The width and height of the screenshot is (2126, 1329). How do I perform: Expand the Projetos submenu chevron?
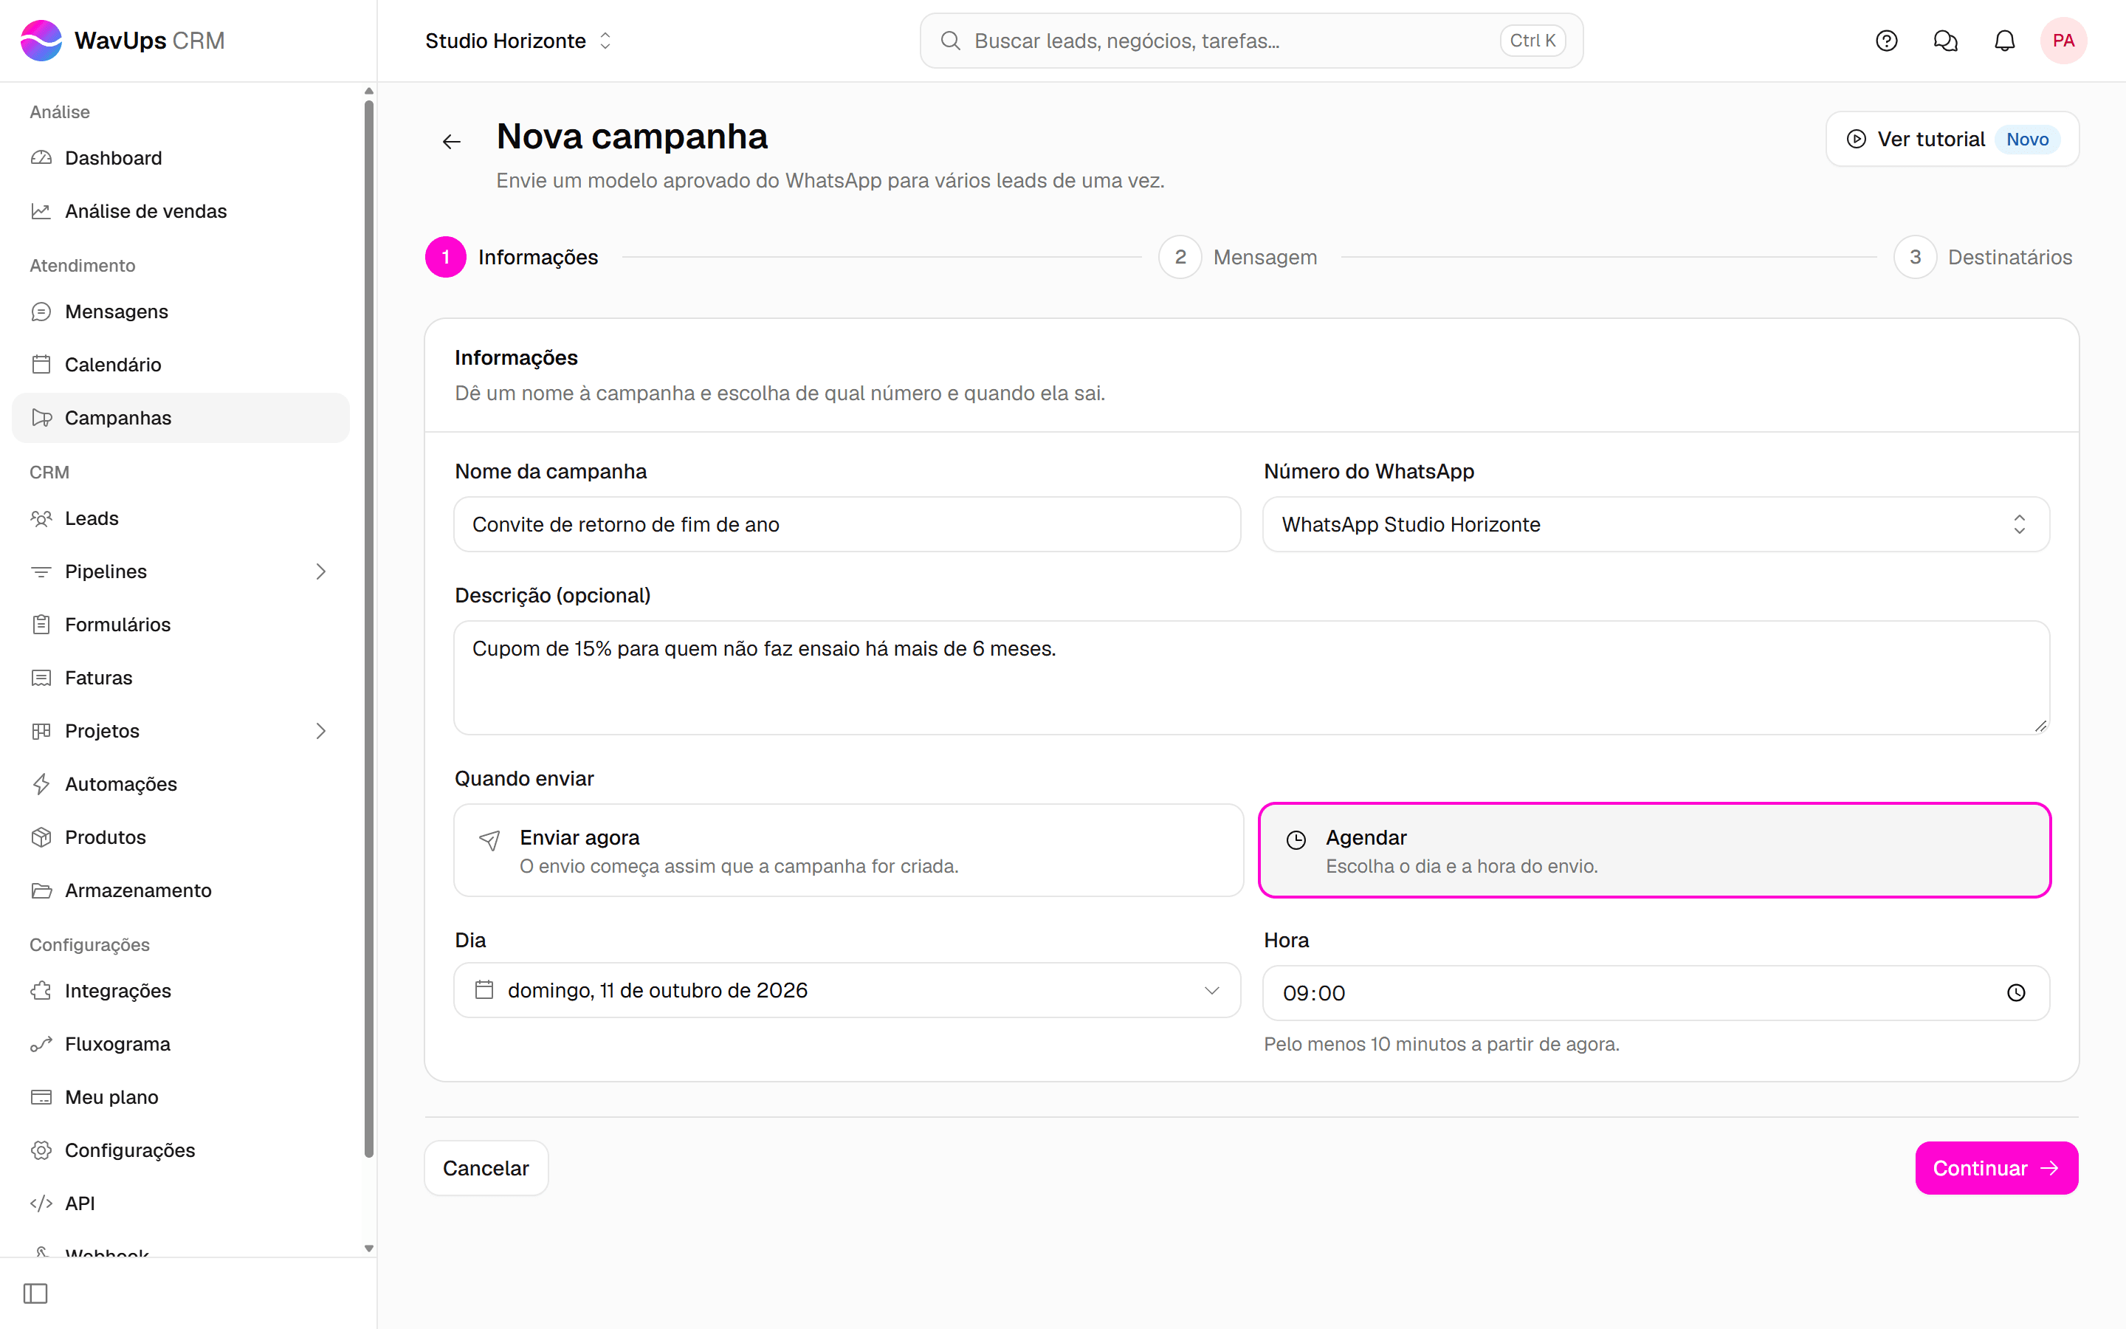pos(320,731)
